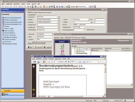Open the Sachbearbeiter dropdown
Screen dimensions: 135x102
tap(59, 30)
